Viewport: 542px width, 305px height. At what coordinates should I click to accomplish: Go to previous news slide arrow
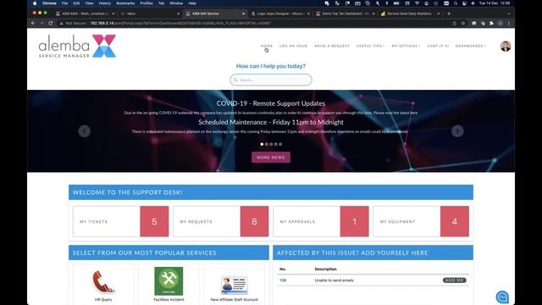tap(84, 131)
